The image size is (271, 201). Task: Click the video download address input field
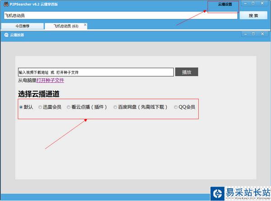(x=96, y=72)
